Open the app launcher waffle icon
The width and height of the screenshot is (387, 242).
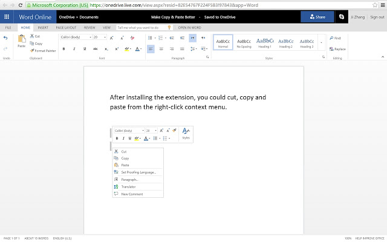coord(7,17)
